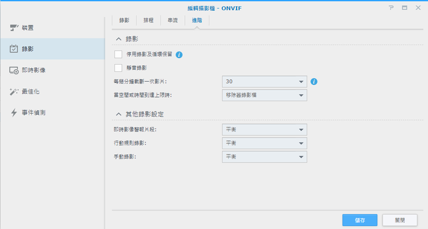Click the 儲存 save button
This screenshot has width=428, height=229.
(x=360, y=220)
